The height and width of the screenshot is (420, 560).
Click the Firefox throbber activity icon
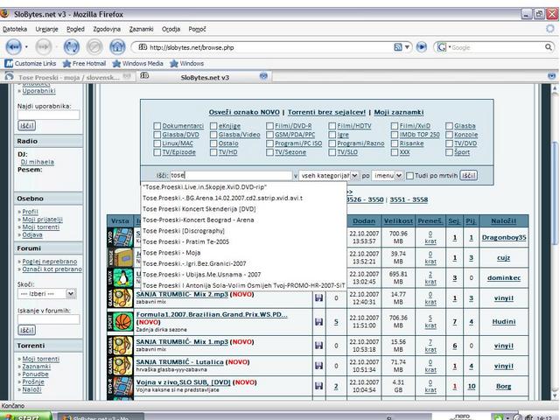tap(550, 29)
